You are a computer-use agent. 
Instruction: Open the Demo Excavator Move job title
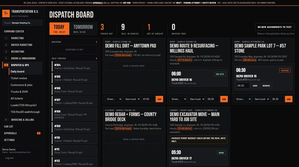194,117
